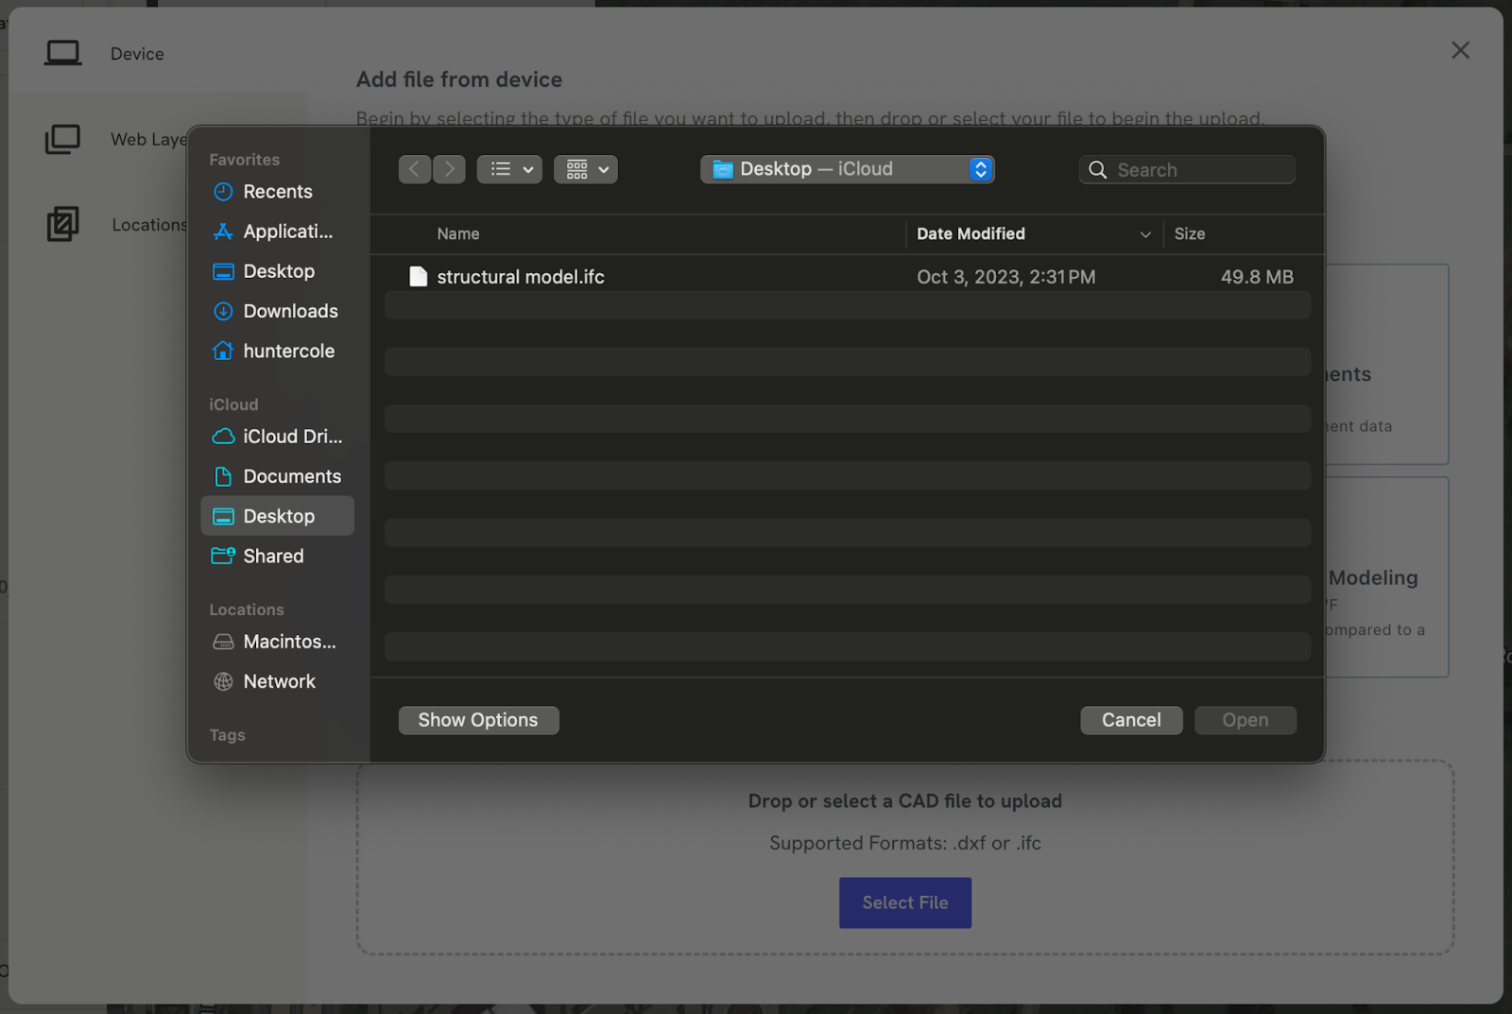The height and width of the screenshot is (1014, 1512).
Task: Click the Recents clock icon
Action: pos(223,192)
